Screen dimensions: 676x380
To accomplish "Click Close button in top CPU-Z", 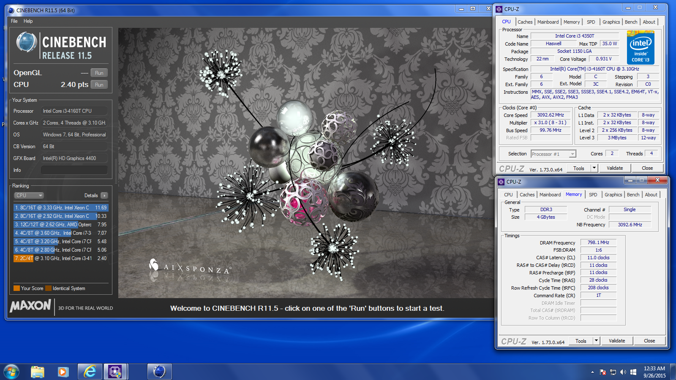I will coord(647,168).
